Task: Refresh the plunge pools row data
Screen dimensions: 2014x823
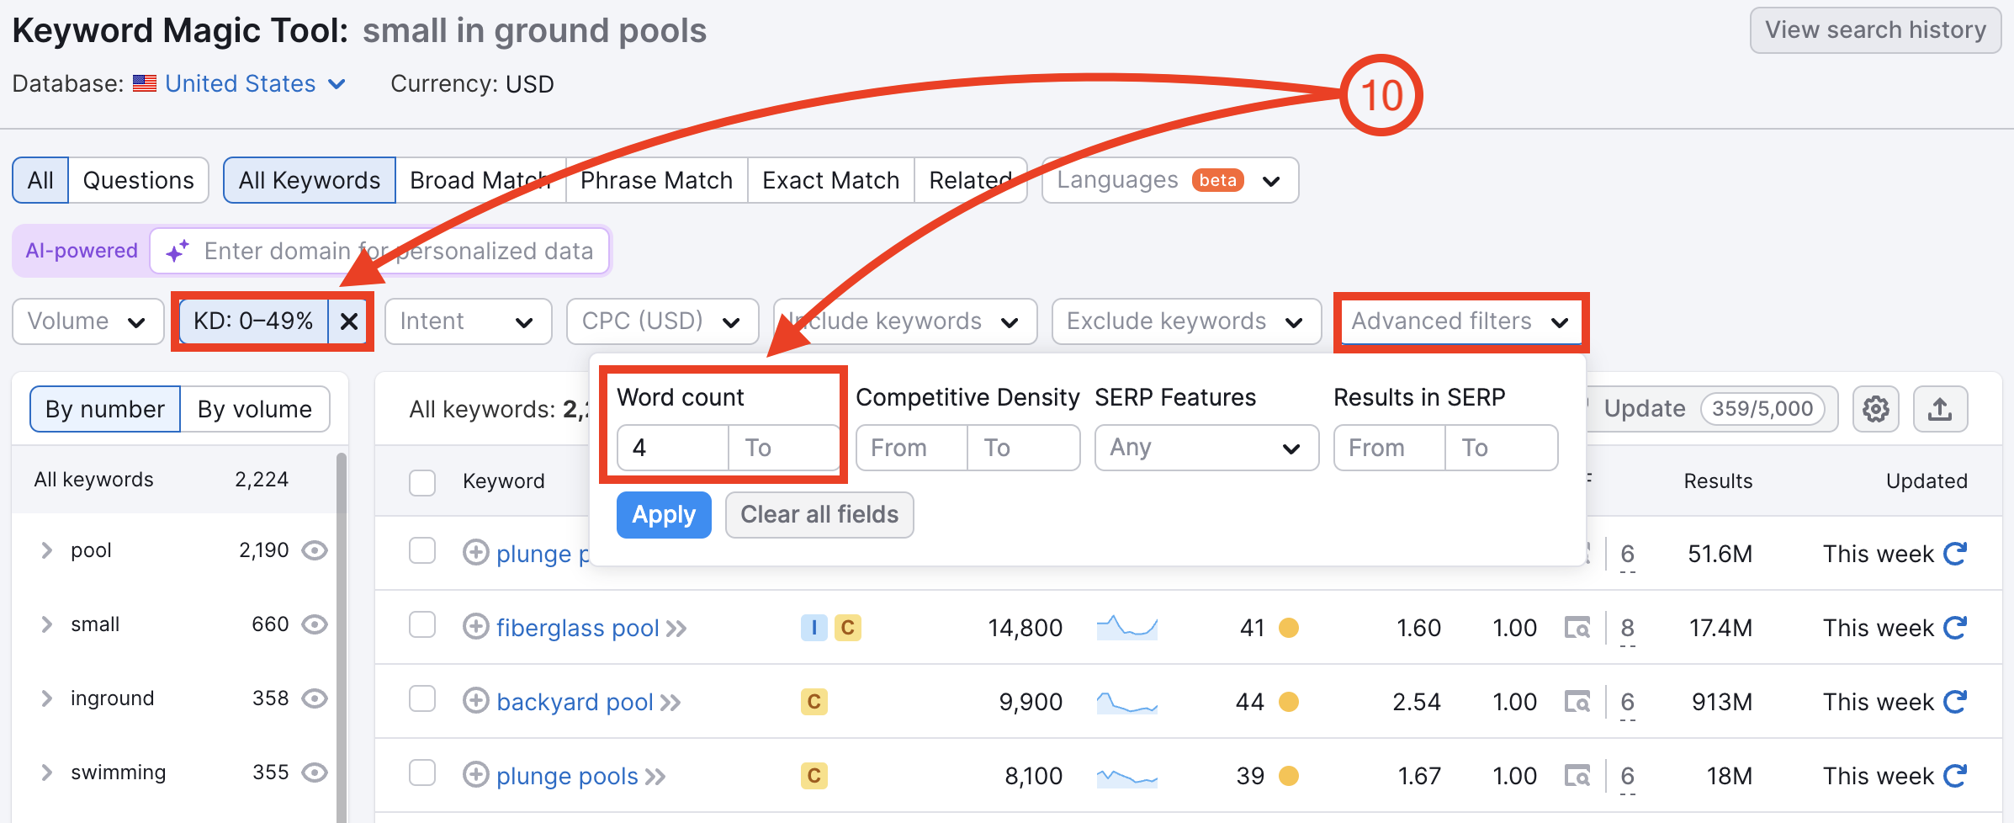Action: tap(1955, 776)
